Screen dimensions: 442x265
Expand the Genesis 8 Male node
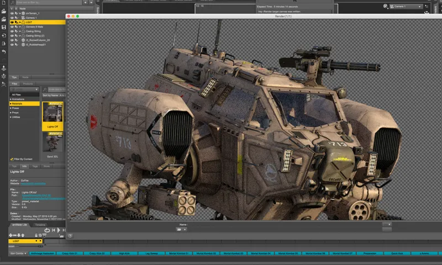[20, 26]
